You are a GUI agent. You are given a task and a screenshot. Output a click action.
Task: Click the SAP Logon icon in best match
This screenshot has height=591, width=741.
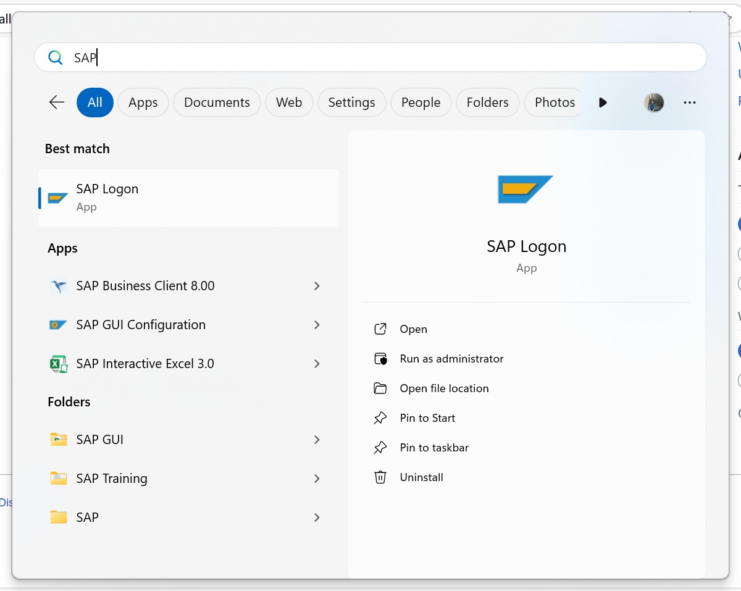click(x=58, y=198)
